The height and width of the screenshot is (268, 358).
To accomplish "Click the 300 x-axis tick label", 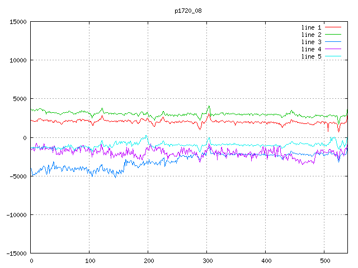I will click(207, 261).
